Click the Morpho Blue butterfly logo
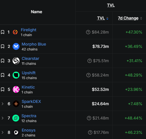Screen dimensions: 146x139 (x=16, y=46)
